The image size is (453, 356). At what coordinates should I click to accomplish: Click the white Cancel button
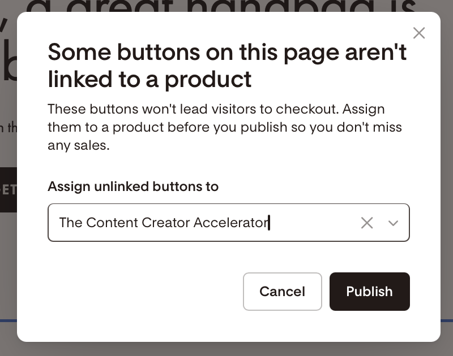point(282,292)
